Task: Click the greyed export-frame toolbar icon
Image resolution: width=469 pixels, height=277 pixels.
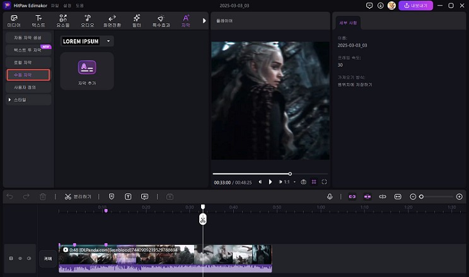Action: click(170, 196)
